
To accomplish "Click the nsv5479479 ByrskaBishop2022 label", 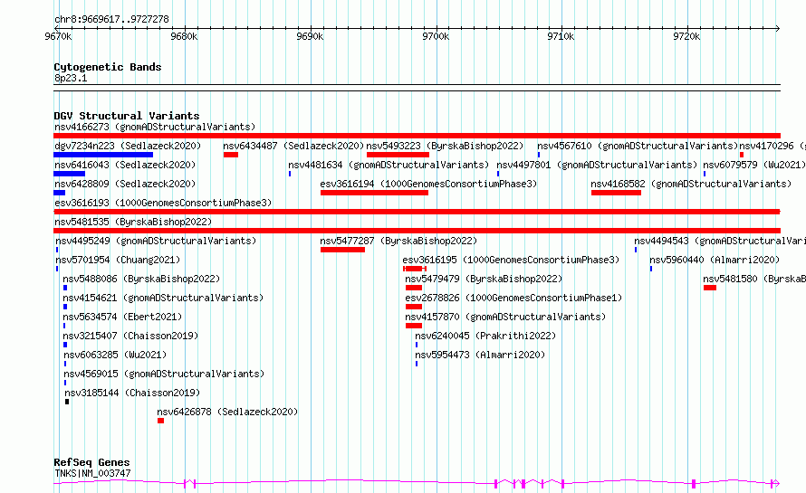I will (x=484, y=279).
